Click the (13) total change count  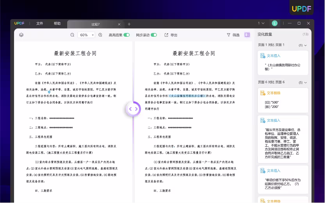(305, 34)
